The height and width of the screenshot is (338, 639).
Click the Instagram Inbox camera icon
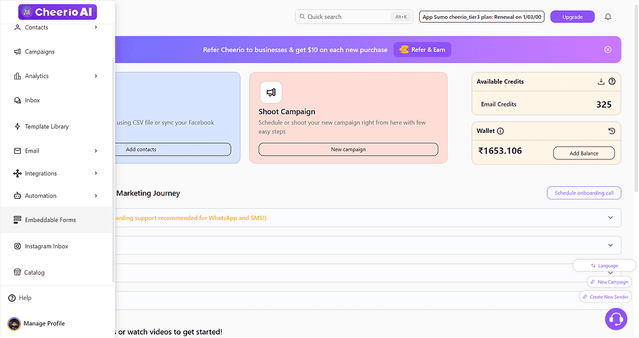pos(17,246)
